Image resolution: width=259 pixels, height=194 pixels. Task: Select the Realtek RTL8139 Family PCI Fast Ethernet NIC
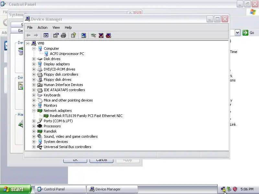pos(86,116)
